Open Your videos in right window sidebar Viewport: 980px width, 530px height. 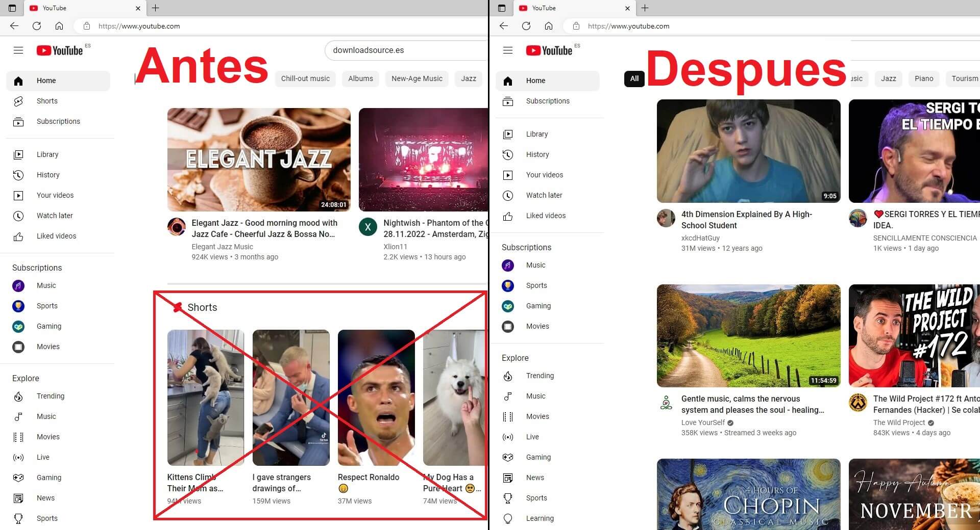tap(548, 175)
